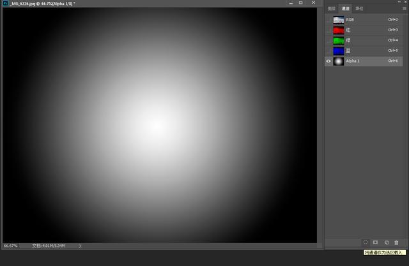Open the Channels panel flyout menu
The image size is (409, 266).
[x=404, y=8]
